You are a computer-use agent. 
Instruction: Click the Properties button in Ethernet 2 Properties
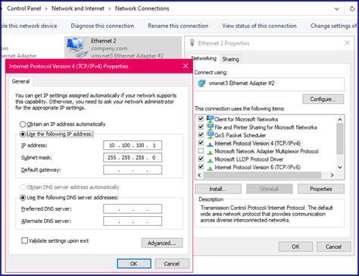321,189
